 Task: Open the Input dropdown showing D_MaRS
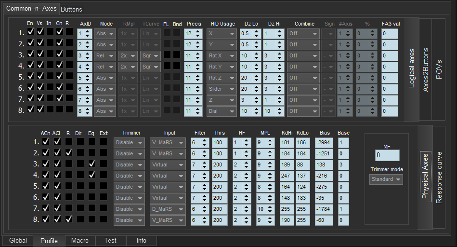coord(168,209)
